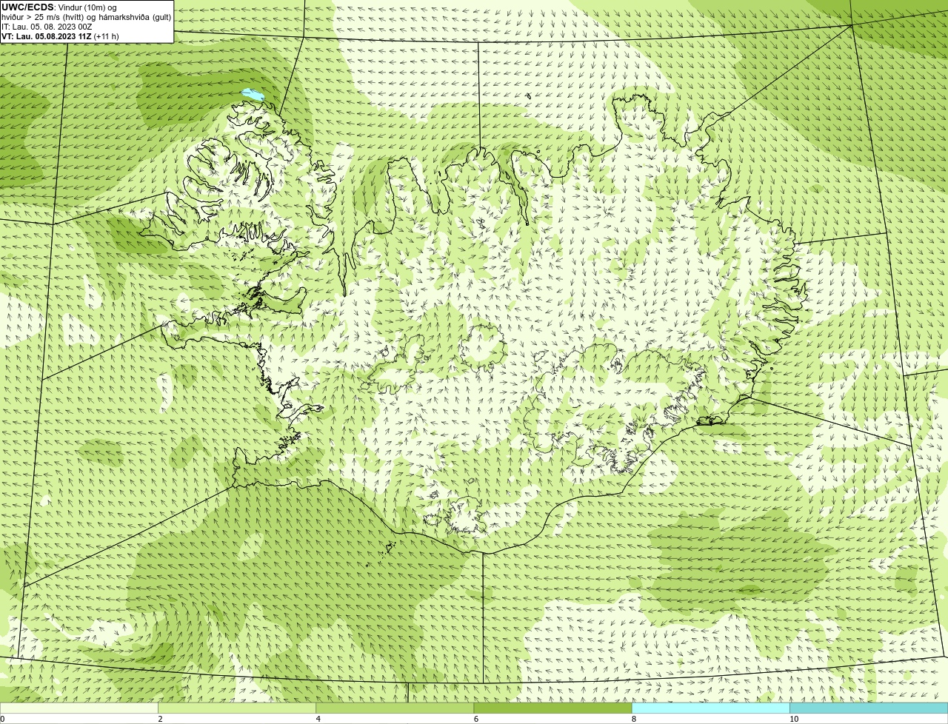Click the 'IT: Lau. 05. 08. 2023 00Z' line

click(47, 27)
